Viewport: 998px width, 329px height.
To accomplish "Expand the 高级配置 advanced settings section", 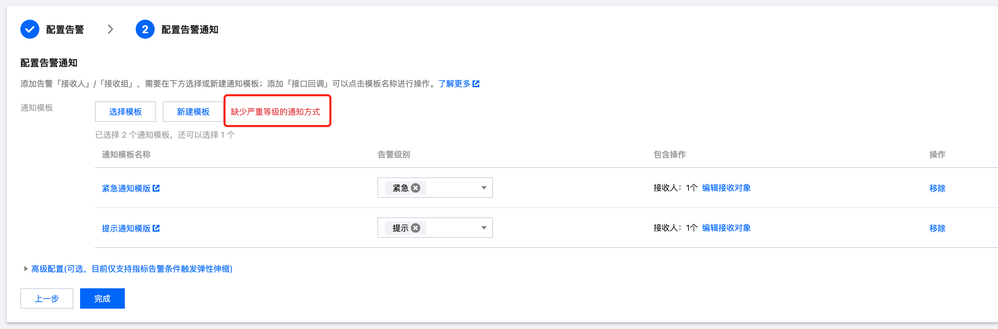I will (x=25, y=269).
